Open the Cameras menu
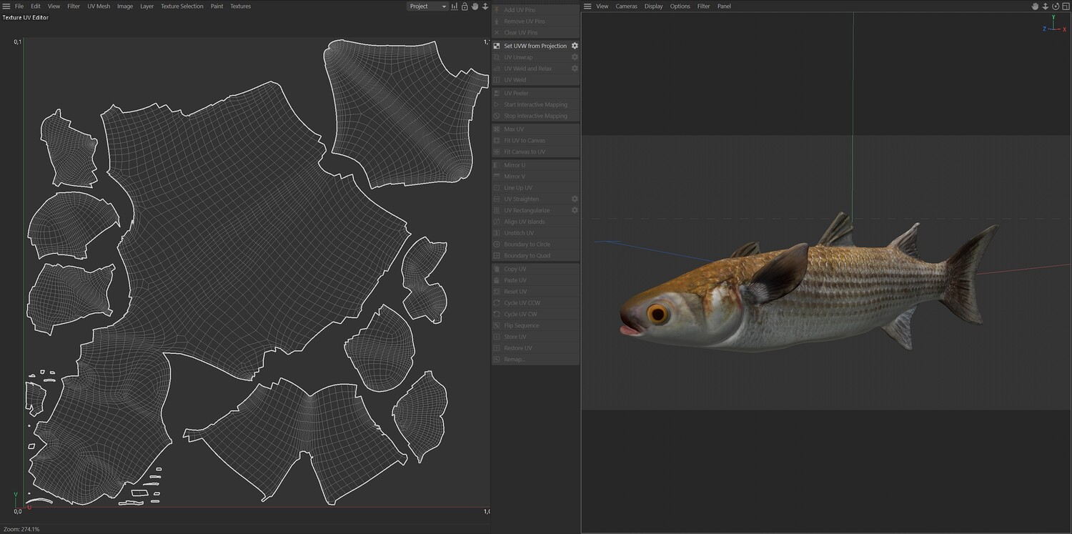The width and height of the screenshot is (1072, 534). click(x=627, y=6)
